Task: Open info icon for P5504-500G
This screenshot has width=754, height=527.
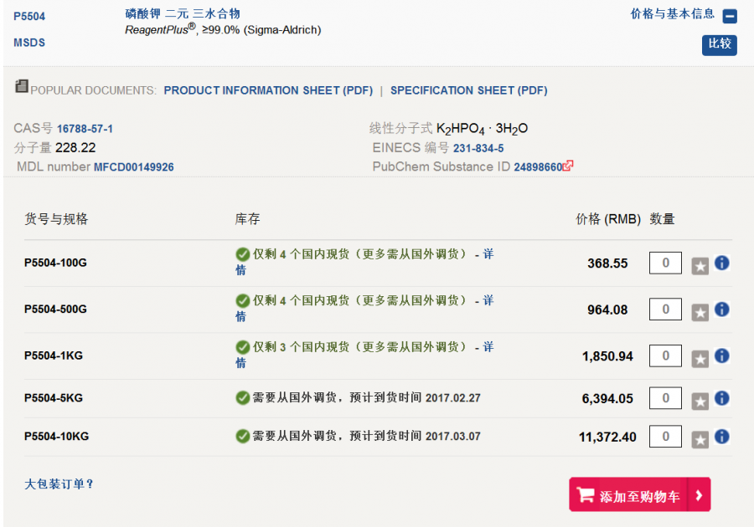Action: point(721,310)
